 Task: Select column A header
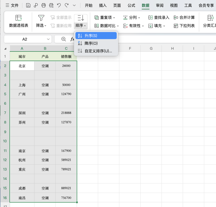(22, 49)
